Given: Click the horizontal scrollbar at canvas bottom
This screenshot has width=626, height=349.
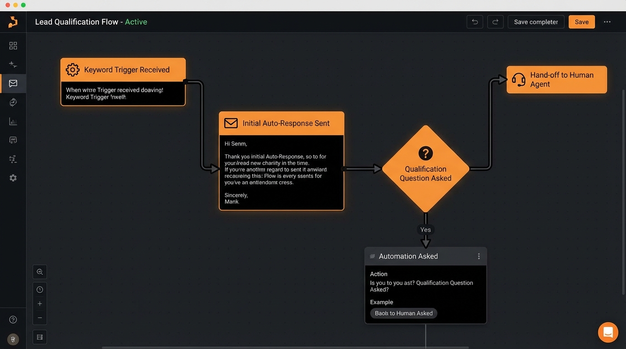Looking at the screenshot, I should tap(285, 348).
